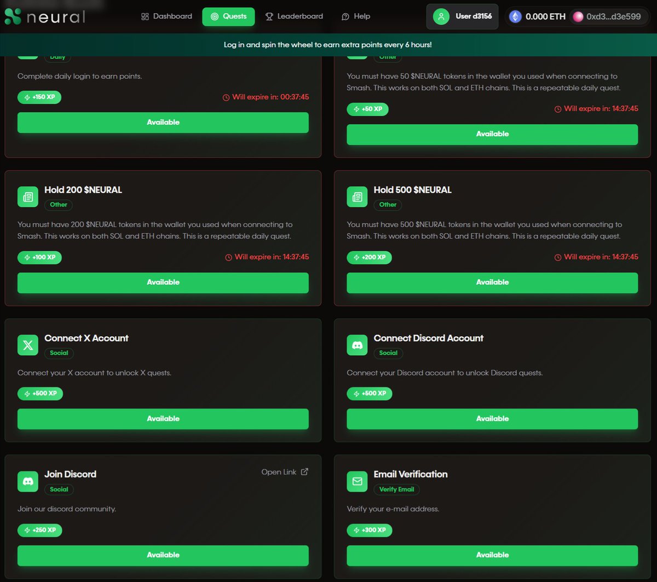Click the +100 XP badge
Screen dimensions: 657x582
[x=39, y=257]
